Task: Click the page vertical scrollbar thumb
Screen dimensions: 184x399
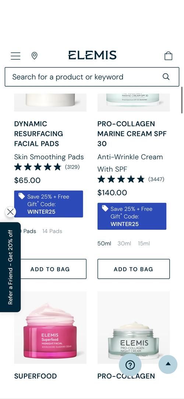Action: click(x=182, y=100)
